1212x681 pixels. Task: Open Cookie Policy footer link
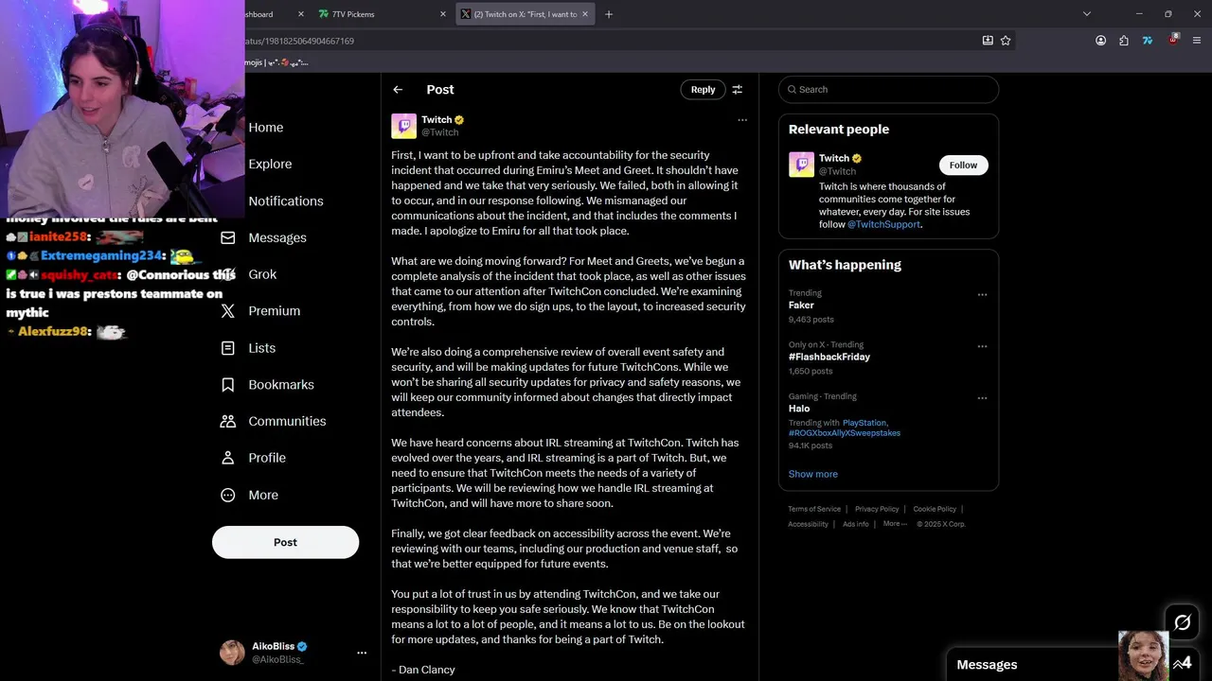coord(935,509)
